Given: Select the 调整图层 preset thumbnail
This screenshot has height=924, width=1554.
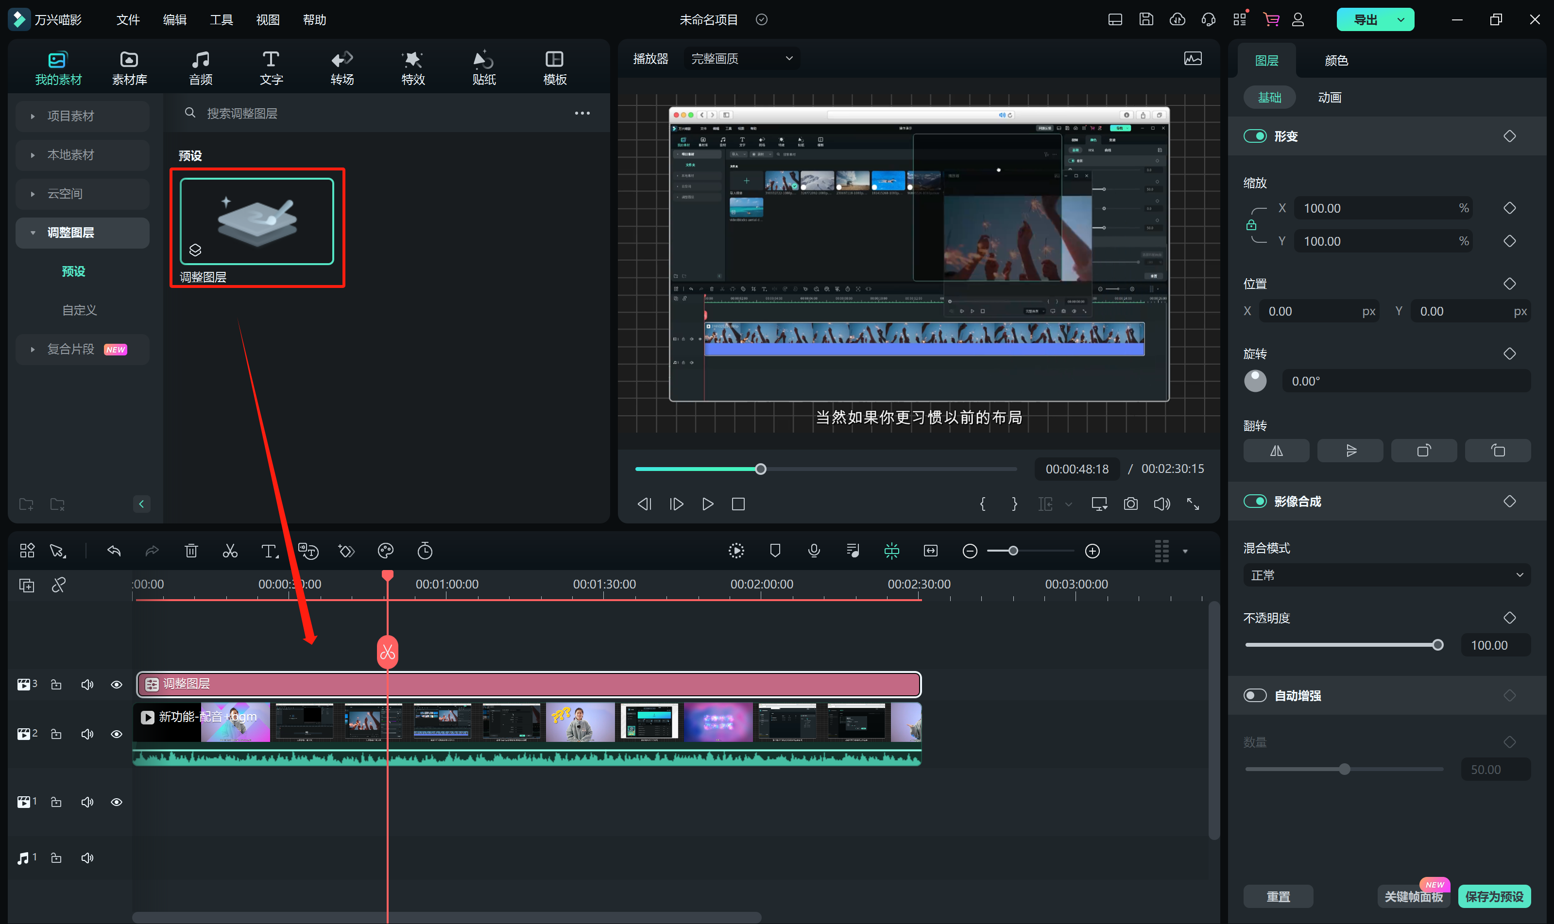Looking at the screenshot, I should pyautogui.click(x=256, y=222).
